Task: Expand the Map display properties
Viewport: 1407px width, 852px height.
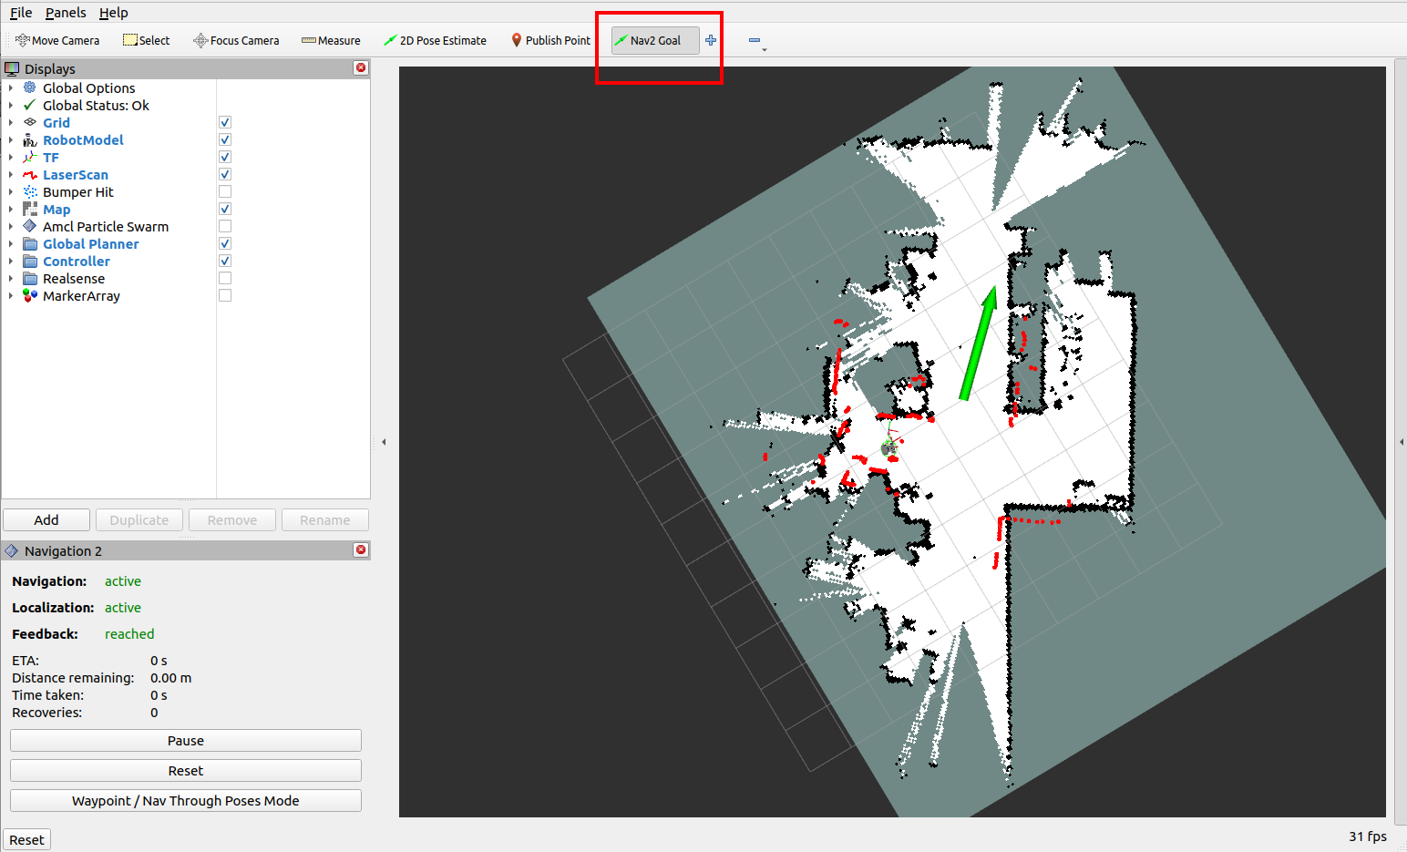Action: 11,210
